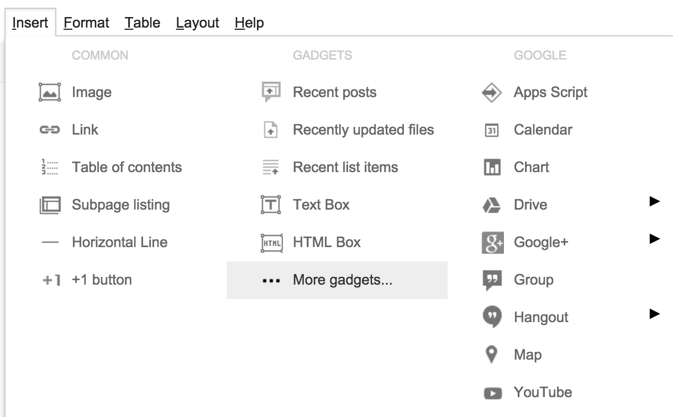673x417 pixels.
Task: Expand the Drive submenu arrow
Action: pos(655,202)
